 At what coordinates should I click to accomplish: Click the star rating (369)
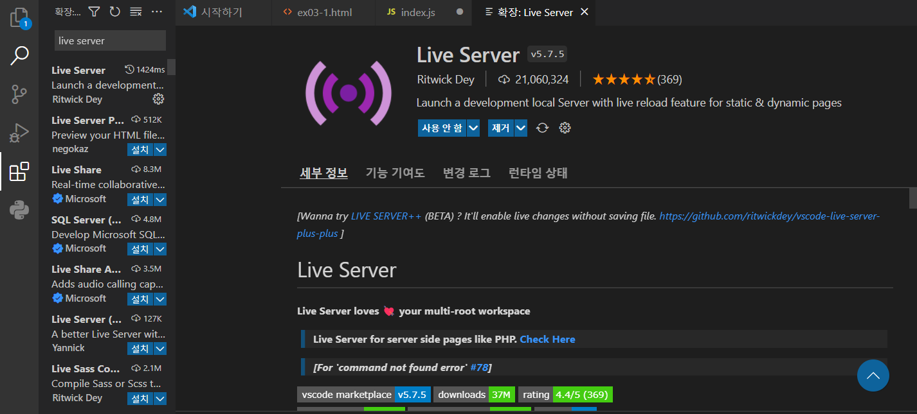pyautogui.click(x=637, y=80)
